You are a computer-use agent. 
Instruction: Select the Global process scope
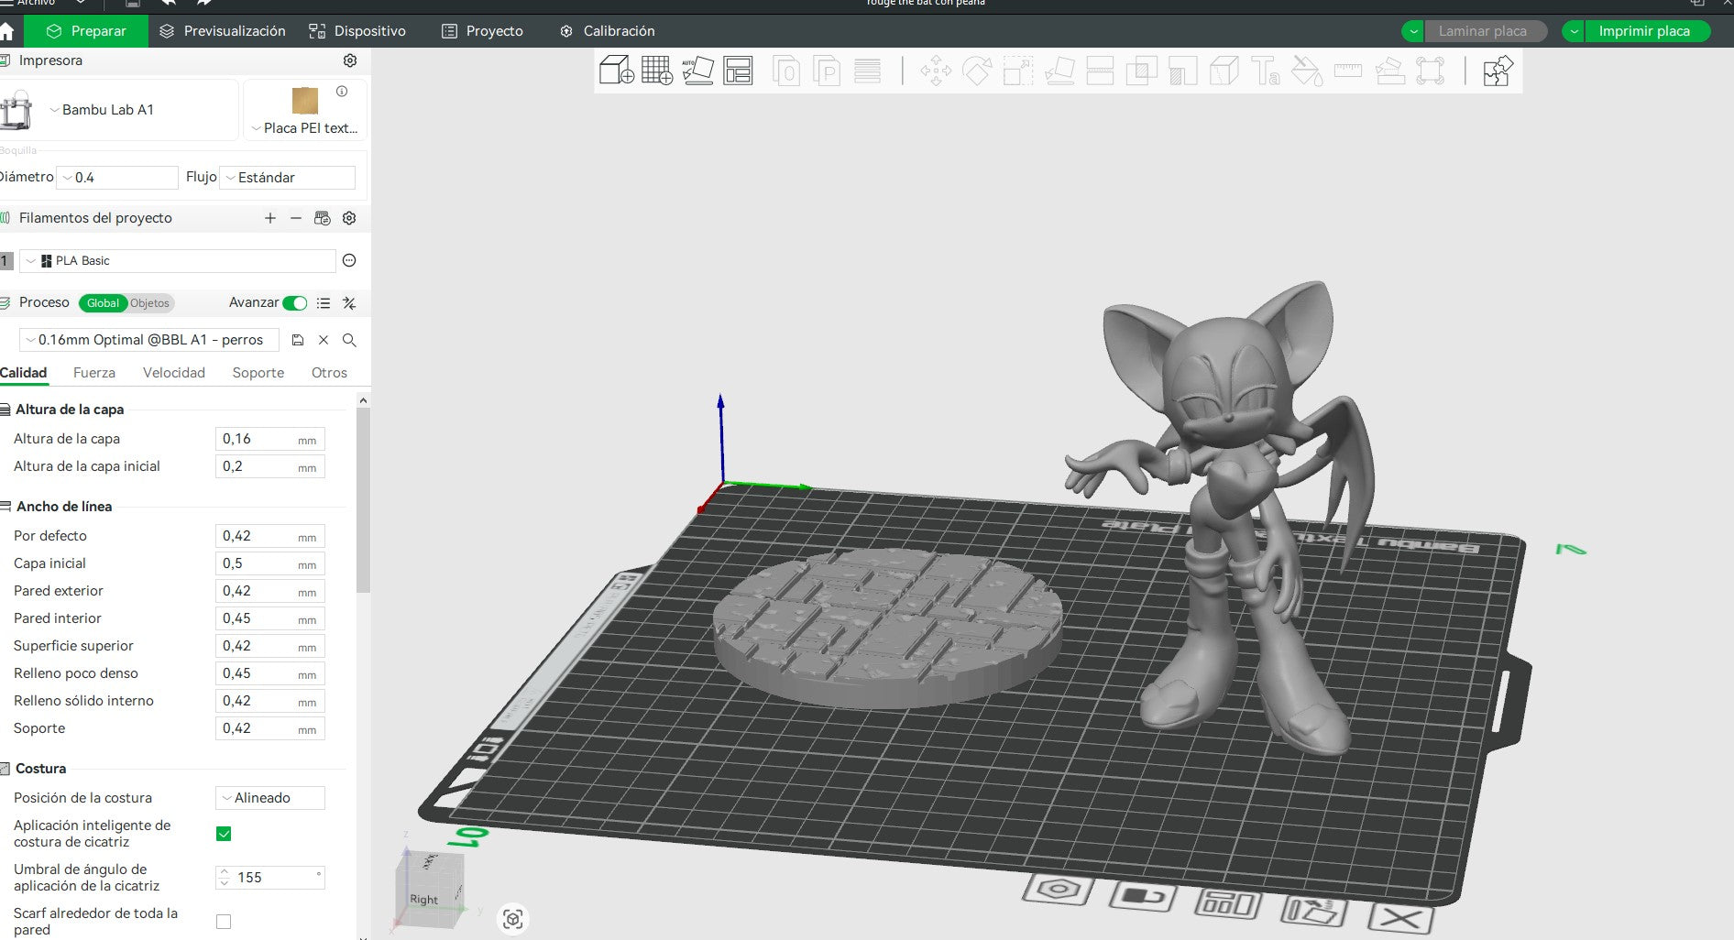(x=103, y=303)
